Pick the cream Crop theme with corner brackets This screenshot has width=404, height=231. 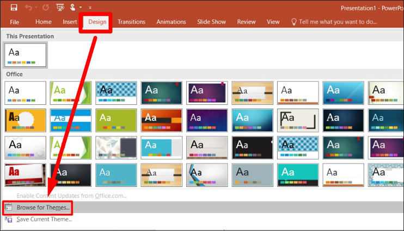(x=298, y=120)
